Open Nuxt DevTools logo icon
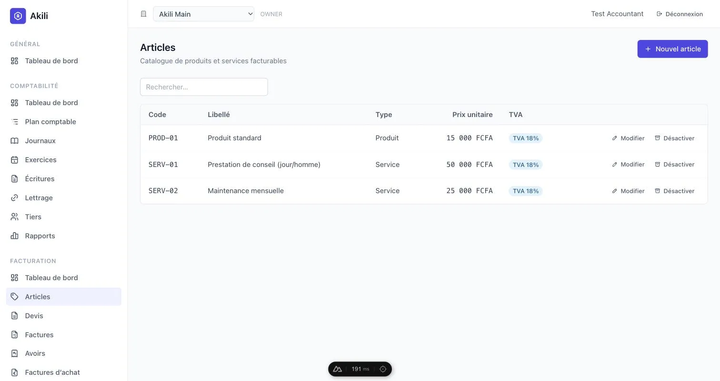 [338, 369]
